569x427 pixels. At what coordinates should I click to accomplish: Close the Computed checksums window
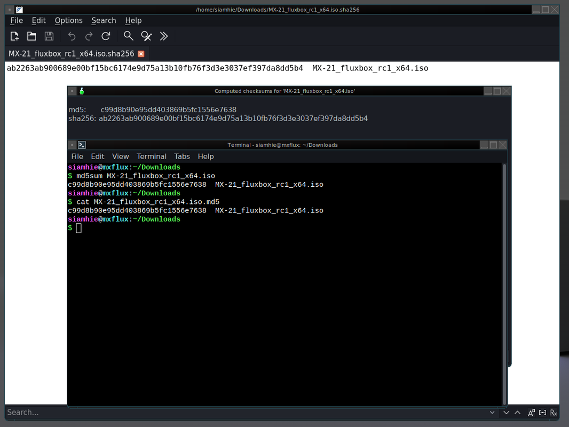[x=507, y=91]
